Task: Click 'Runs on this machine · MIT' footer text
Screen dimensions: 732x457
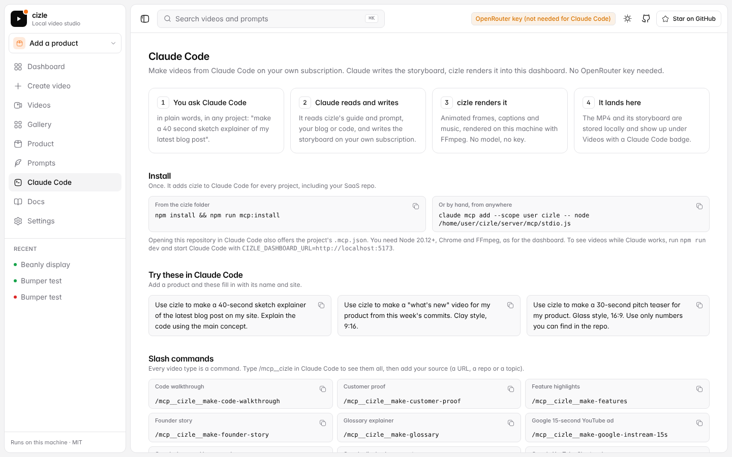Action: (x=46, y=442)
